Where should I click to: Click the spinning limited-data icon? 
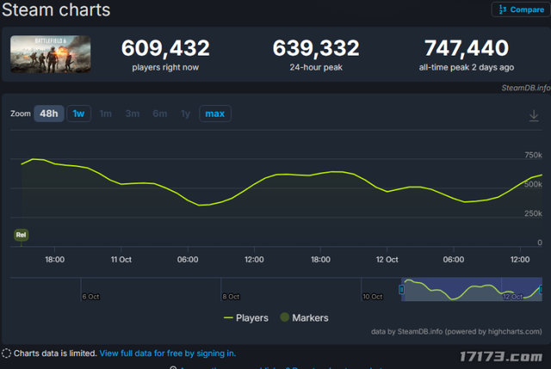coord(6,354)
